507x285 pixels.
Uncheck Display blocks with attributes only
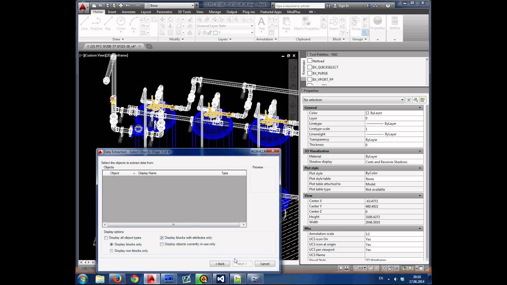click(x=162, y=238)
